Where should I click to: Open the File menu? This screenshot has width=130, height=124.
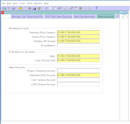tap(3, 4)
